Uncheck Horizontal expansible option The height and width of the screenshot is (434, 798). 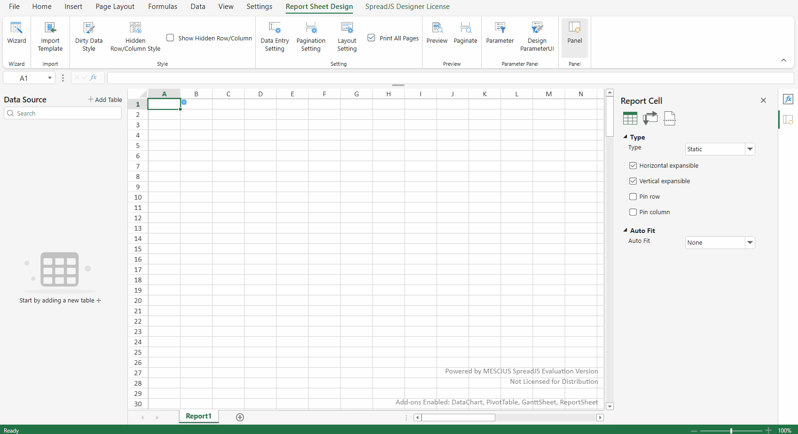click(633, 165)
